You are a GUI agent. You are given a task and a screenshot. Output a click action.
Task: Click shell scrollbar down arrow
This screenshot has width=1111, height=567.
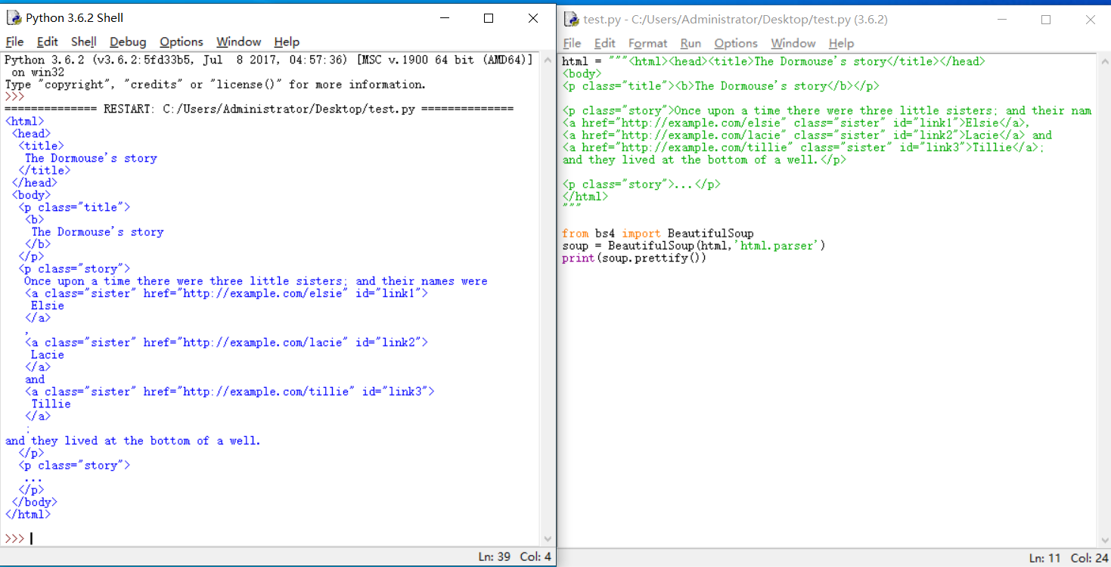click(548, 539)
